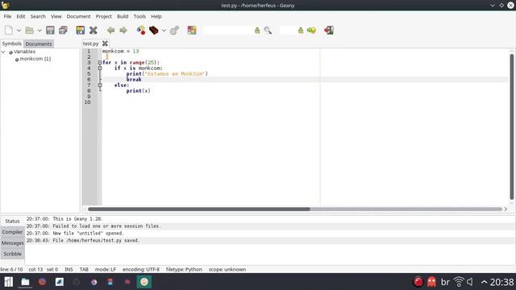The height and width of the screenshot is (290, 516).
Task: Open the File menu
Action: (7, 16)
